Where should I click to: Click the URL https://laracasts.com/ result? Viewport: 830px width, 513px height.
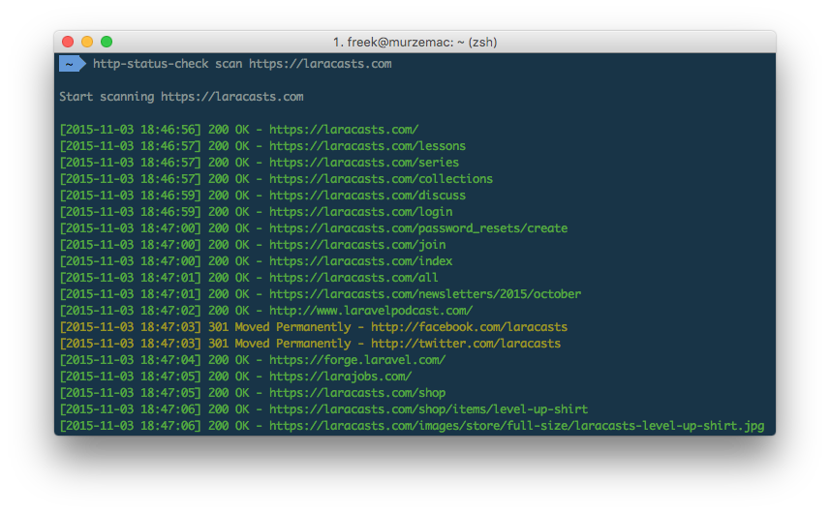[344, 130]
